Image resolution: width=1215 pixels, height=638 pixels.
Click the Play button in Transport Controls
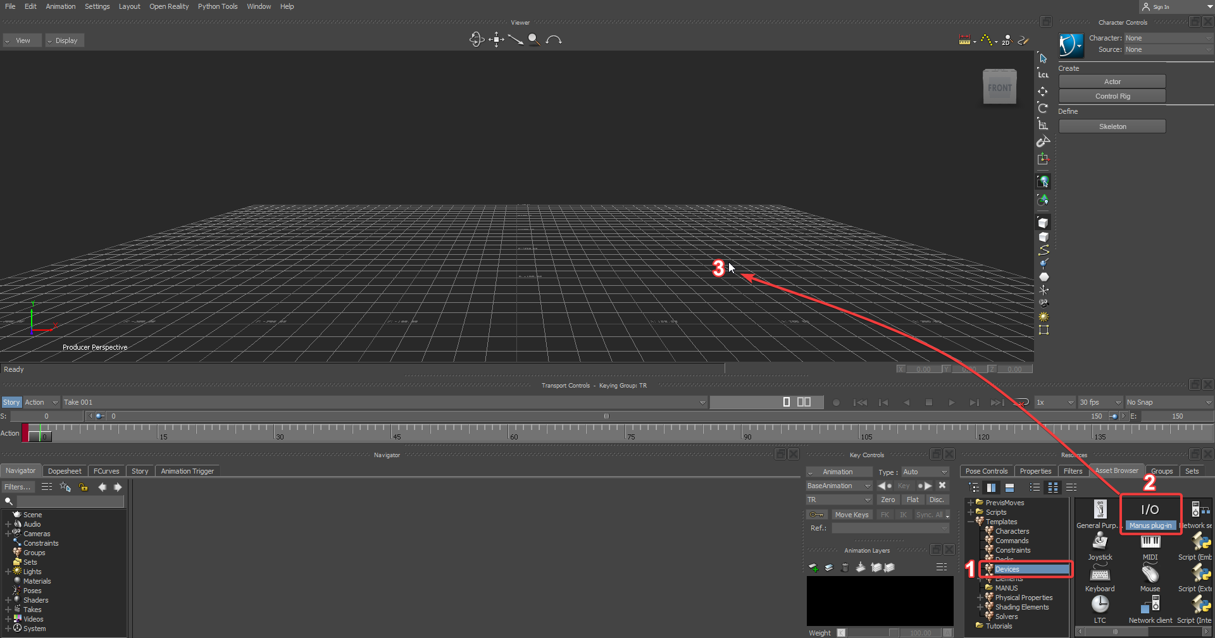(951, 402)
